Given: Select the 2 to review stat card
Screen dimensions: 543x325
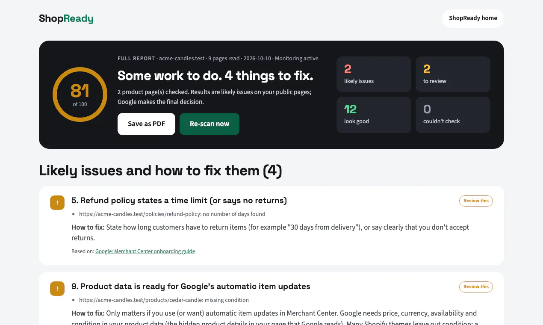Looking at the screenshot, I should click(x=453, y=74).
